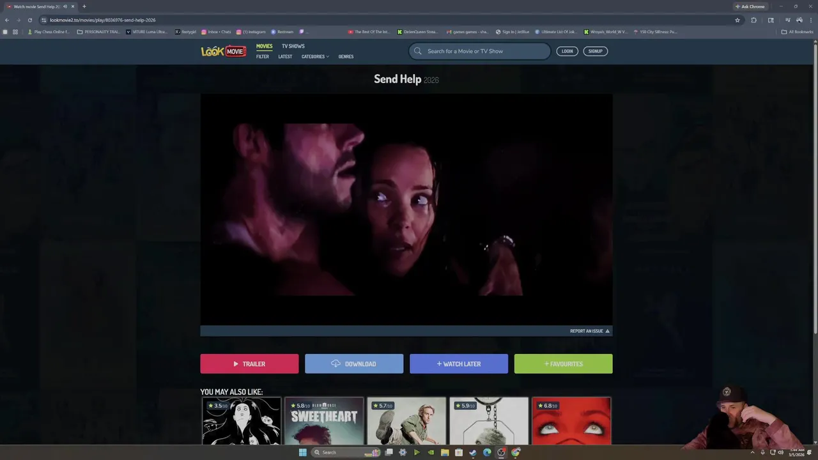
Task: Expand the Categories dropdown
Action: 315,56
